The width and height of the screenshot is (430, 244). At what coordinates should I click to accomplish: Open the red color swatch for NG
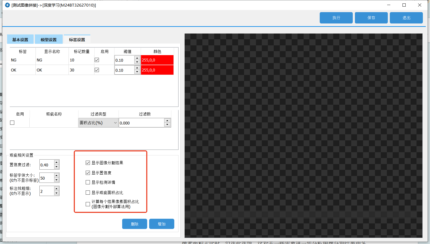157,60
